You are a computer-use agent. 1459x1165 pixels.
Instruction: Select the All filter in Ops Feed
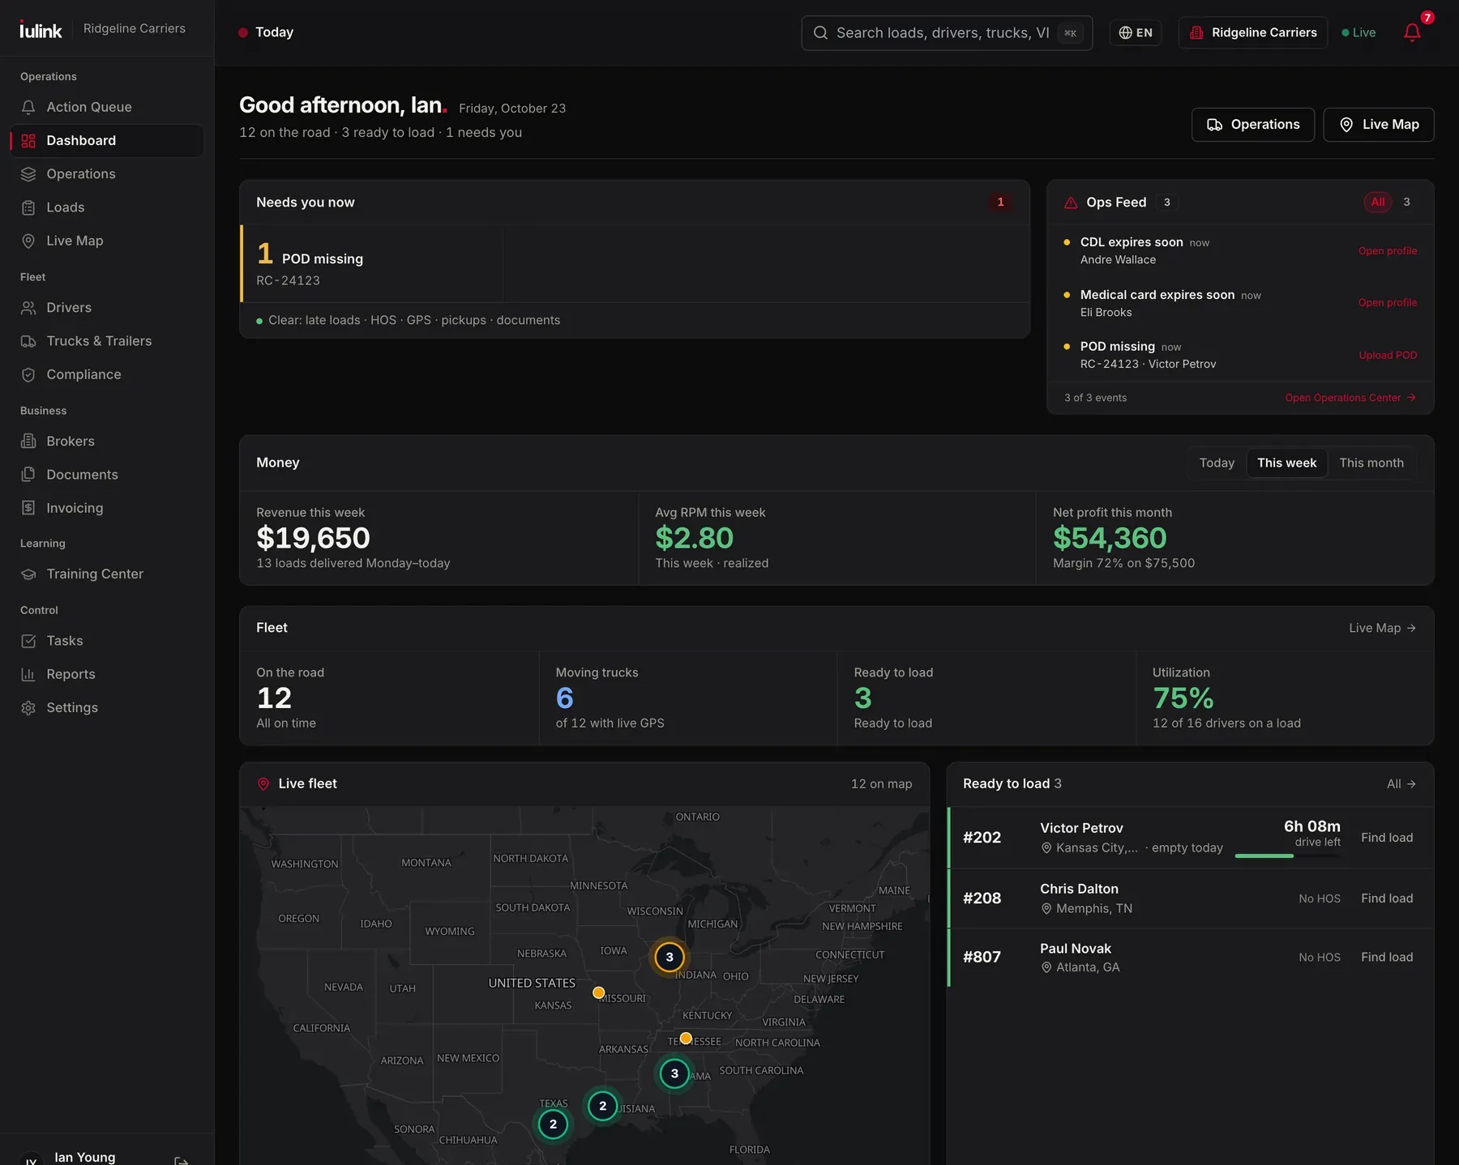(x=1378, y=203)
